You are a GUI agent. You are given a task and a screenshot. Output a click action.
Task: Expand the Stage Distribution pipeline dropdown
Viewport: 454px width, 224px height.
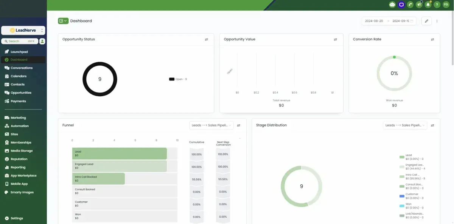(405, 125)
